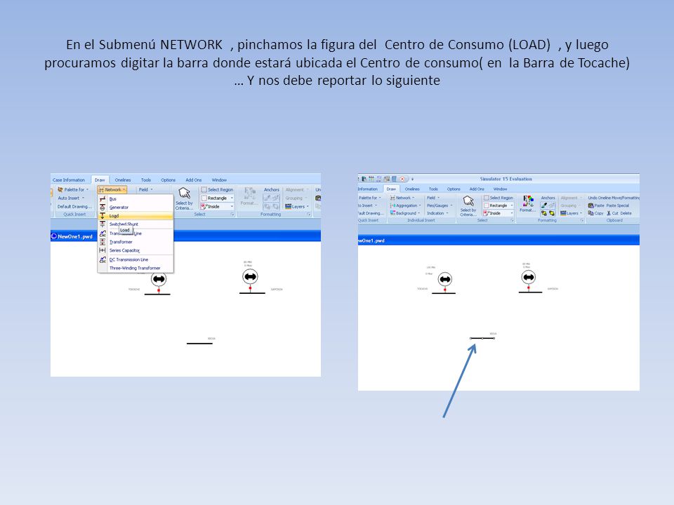Open Layers dropdown in left screenshot

click(x=297, y=206)
